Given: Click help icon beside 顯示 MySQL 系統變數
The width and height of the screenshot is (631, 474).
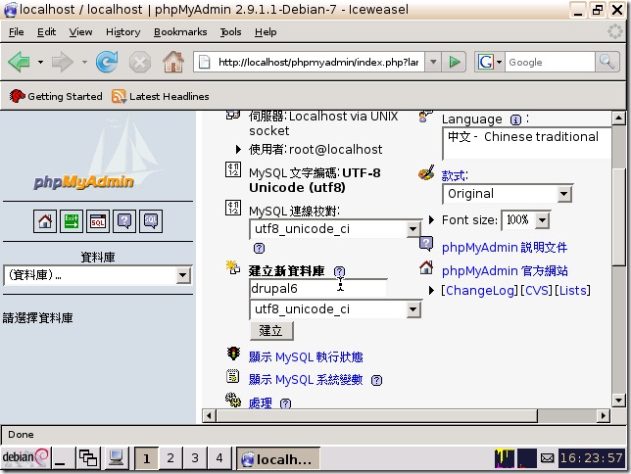Looking at the screenshot, I should (x=376, y=380).
